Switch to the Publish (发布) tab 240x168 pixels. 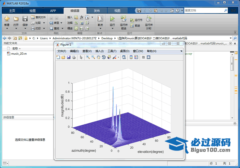click(x=97, y=11)
